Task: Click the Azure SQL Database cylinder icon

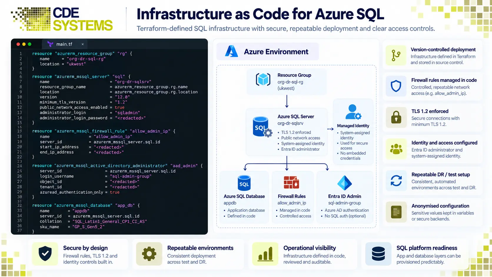Action: 244,183
